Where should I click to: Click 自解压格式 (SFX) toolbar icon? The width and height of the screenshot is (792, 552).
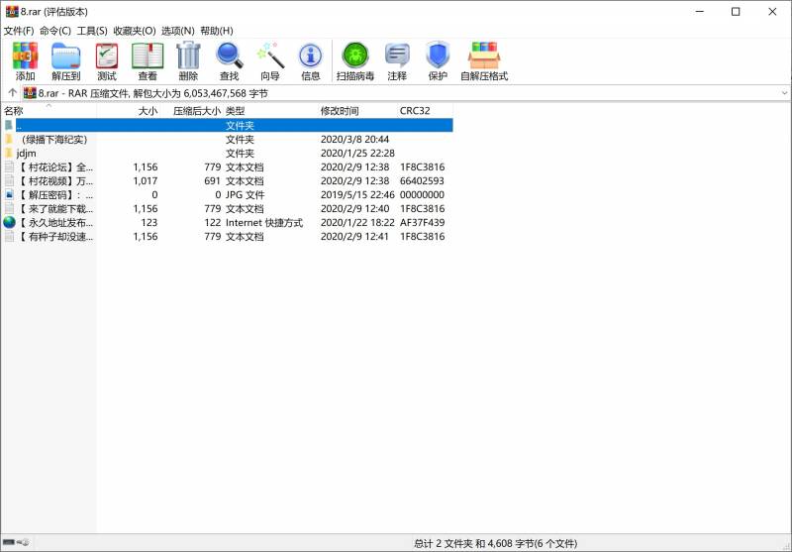point(484,61)
